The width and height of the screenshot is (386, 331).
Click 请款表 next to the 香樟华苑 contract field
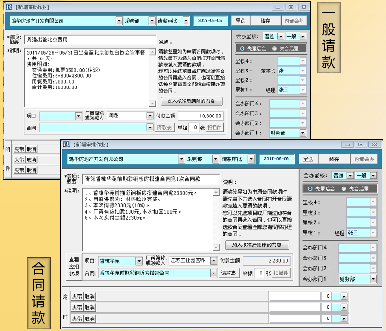pyautogui.click(x=229, y=273)
